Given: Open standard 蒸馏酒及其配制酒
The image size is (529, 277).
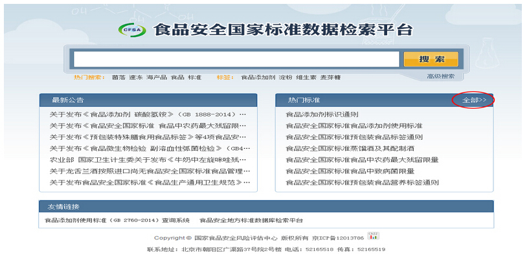Looking at the screenshot, I should tap(350, 148).
